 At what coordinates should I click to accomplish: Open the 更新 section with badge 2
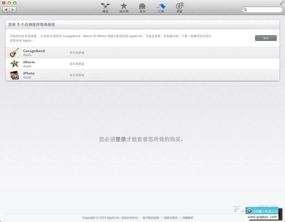[179, 8]
